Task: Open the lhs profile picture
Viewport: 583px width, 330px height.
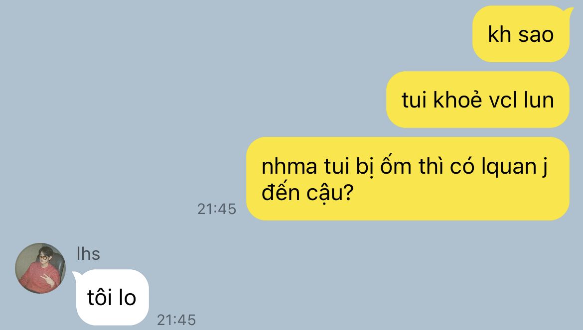Action: 40,268
